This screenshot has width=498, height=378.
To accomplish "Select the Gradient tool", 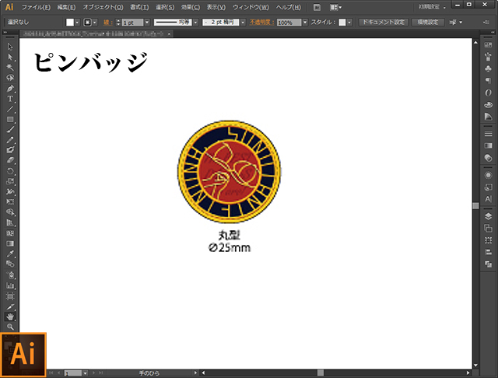I will (10, 243).
